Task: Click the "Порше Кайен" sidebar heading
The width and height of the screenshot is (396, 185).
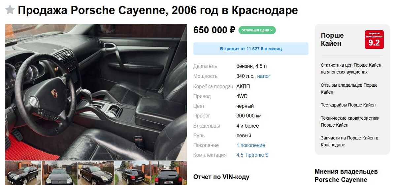Action: (332, 40)
